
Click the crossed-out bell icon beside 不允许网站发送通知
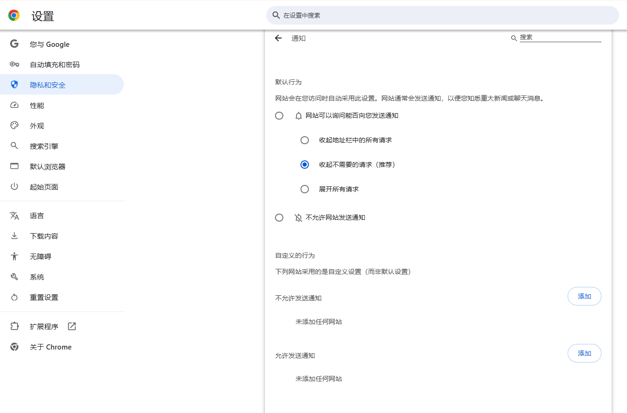pyautogui.click(x=299, y=217)
